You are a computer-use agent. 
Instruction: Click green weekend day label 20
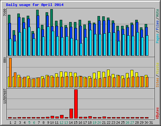[x=99, y=123]
